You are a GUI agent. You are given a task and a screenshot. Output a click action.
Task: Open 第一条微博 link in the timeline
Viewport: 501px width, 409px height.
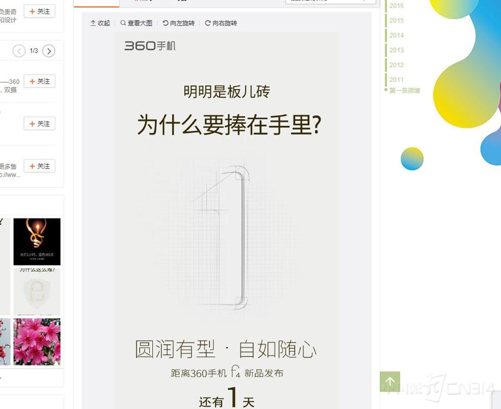[404, 90]
